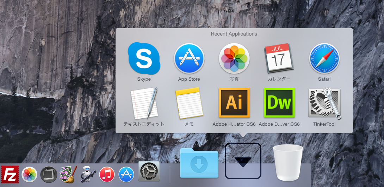Screen dimensions: 384x187
Task: Open Photos from the Dock
Action: pos(29,175)
